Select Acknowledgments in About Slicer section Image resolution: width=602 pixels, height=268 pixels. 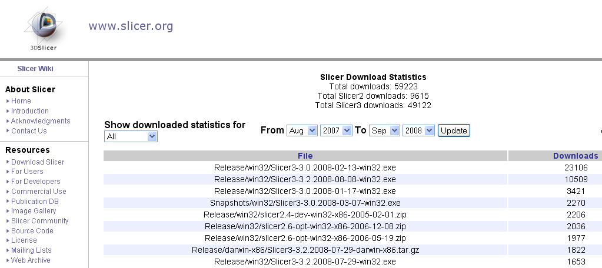pos(41,121)
